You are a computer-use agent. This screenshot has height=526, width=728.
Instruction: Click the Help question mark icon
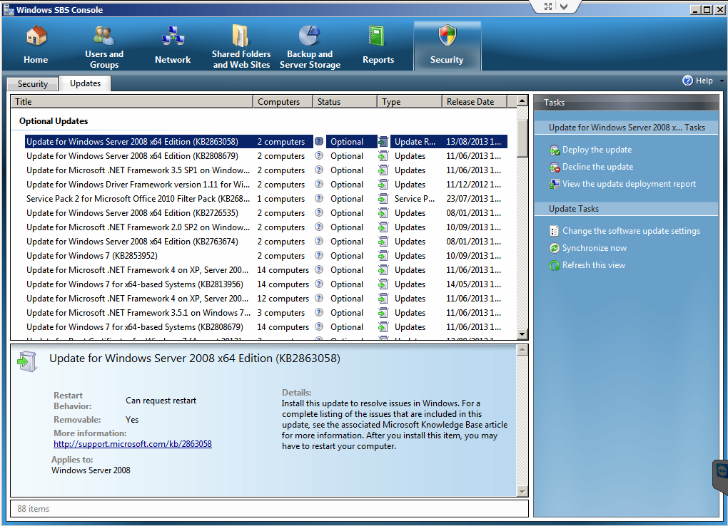pos(687,81)
